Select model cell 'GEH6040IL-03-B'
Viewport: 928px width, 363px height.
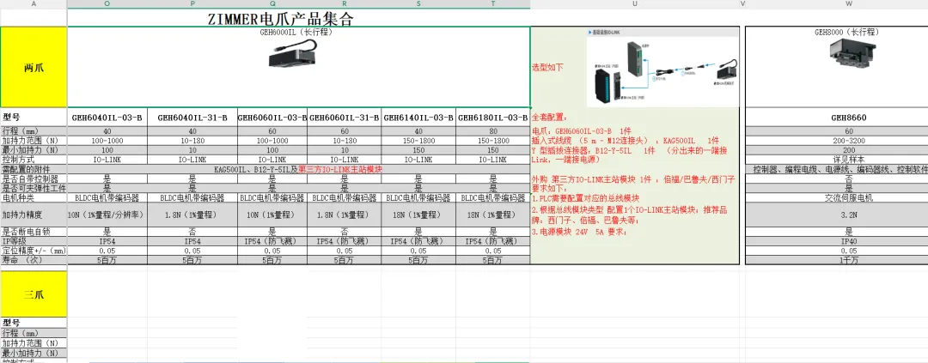click(107, 118)
